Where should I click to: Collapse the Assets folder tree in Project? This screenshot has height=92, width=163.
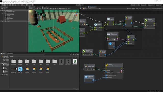coord(1,63)
